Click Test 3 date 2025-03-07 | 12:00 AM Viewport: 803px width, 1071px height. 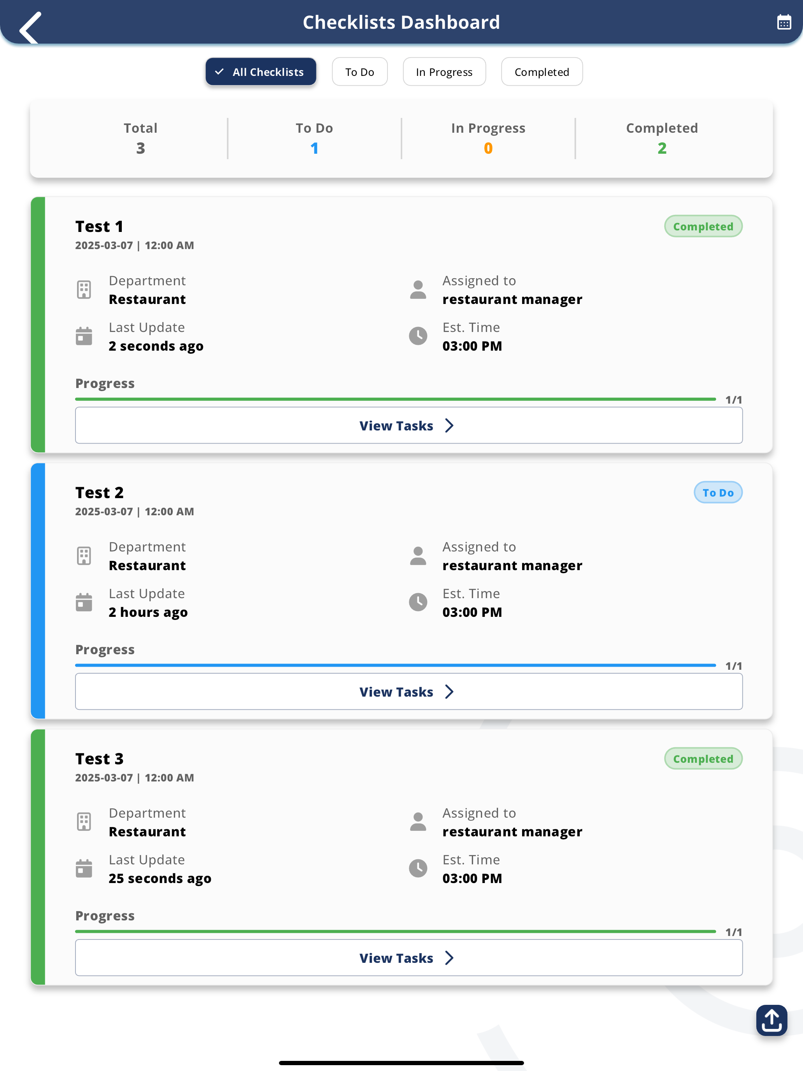[x=135, y=778]
